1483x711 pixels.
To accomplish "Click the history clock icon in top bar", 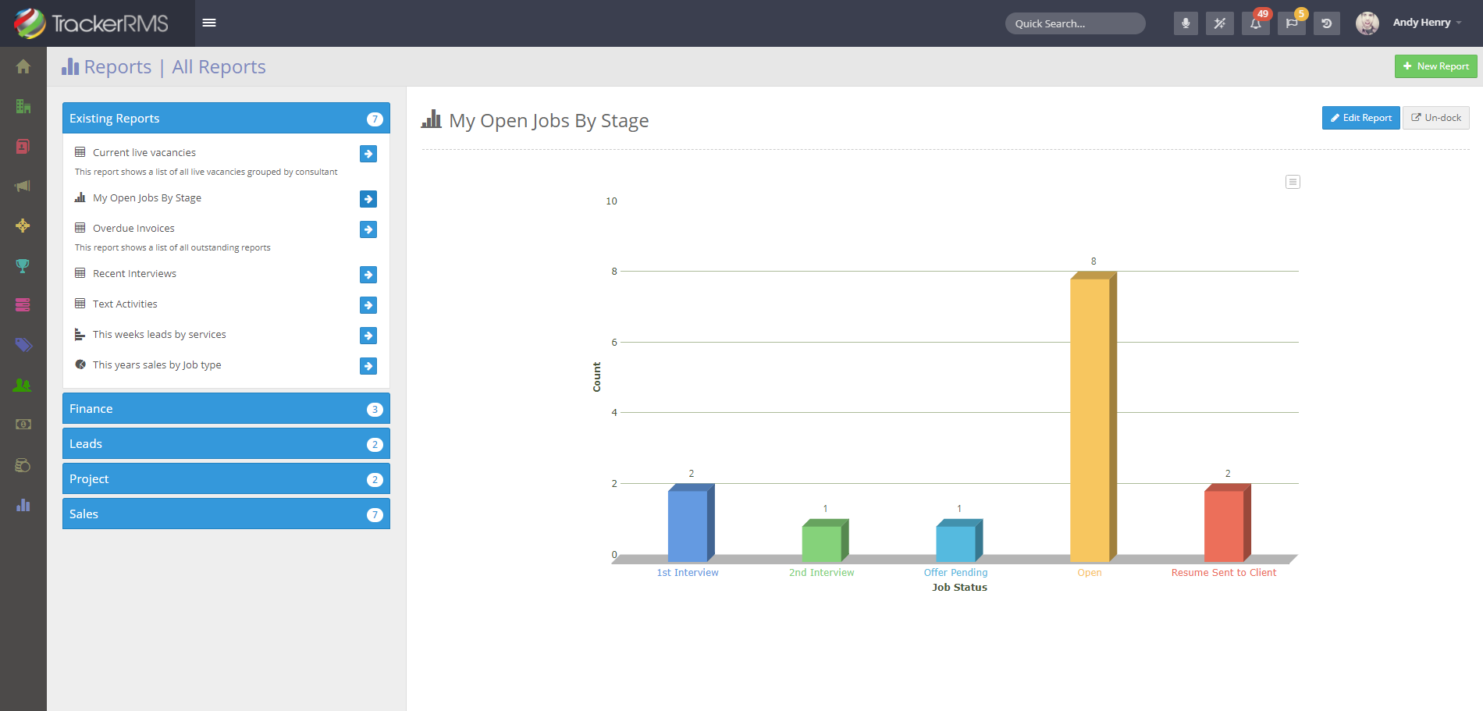I will click(x=1327, y=23).
